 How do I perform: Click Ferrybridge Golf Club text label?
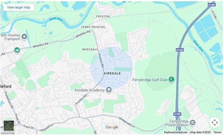click(150, 80)
